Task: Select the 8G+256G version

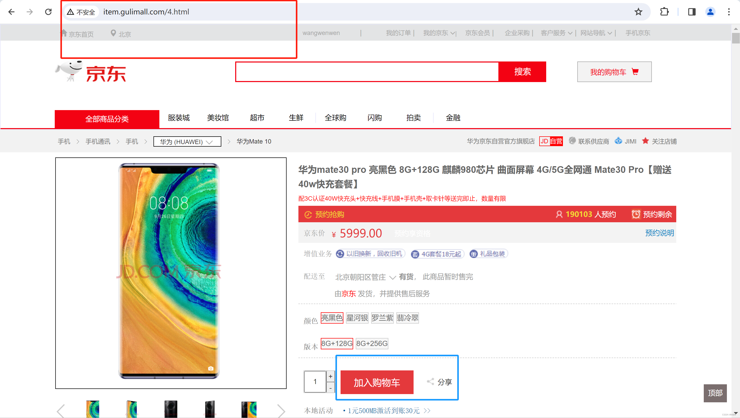Action: click(372, 344)
